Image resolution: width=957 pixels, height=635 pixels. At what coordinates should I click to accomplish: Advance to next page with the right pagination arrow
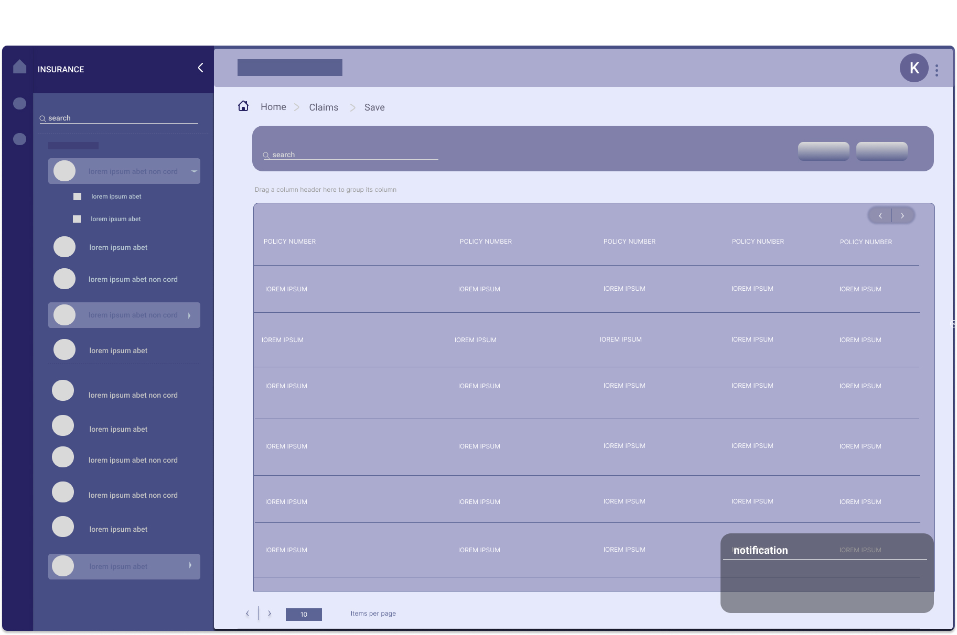(270, 613)
